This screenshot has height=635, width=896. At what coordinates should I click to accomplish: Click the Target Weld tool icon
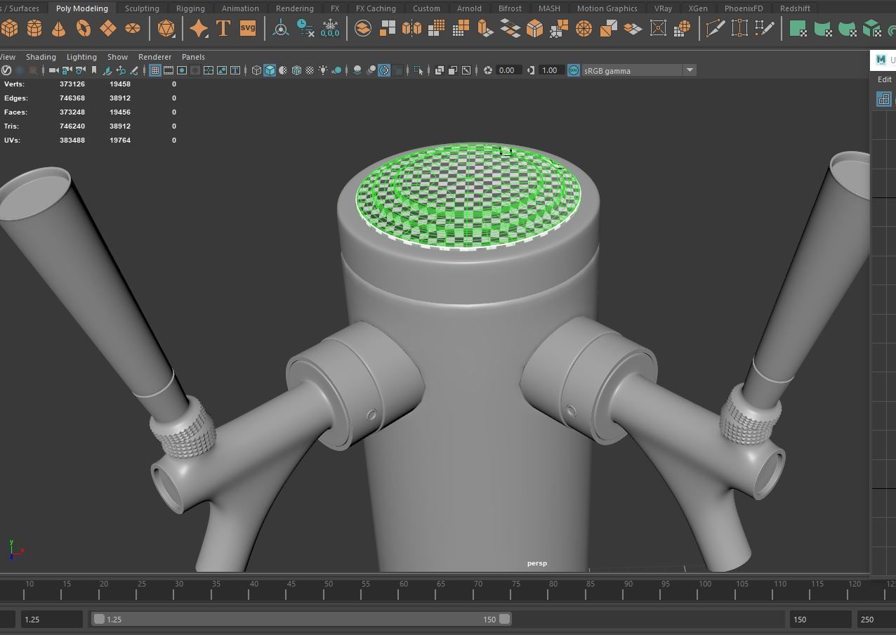coord(739,28)
